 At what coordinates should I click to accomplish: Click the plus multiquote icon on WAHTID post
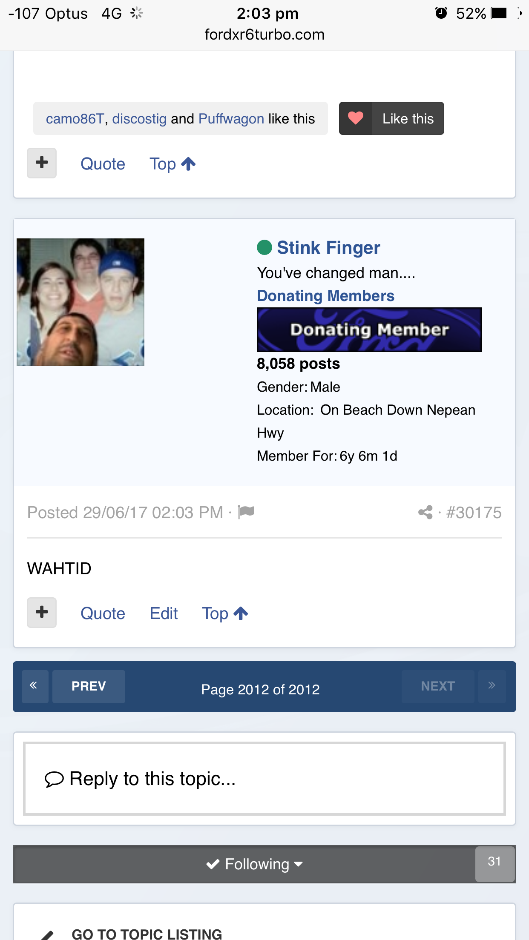tap(42, 613)
